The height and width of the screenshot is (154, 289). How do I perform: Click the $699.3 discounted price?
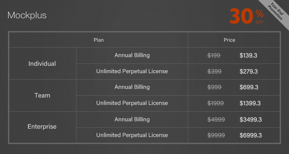249,87
